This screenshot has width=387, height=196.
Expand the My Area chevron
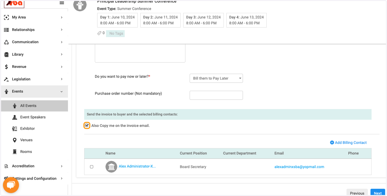[x=62, y=17]
